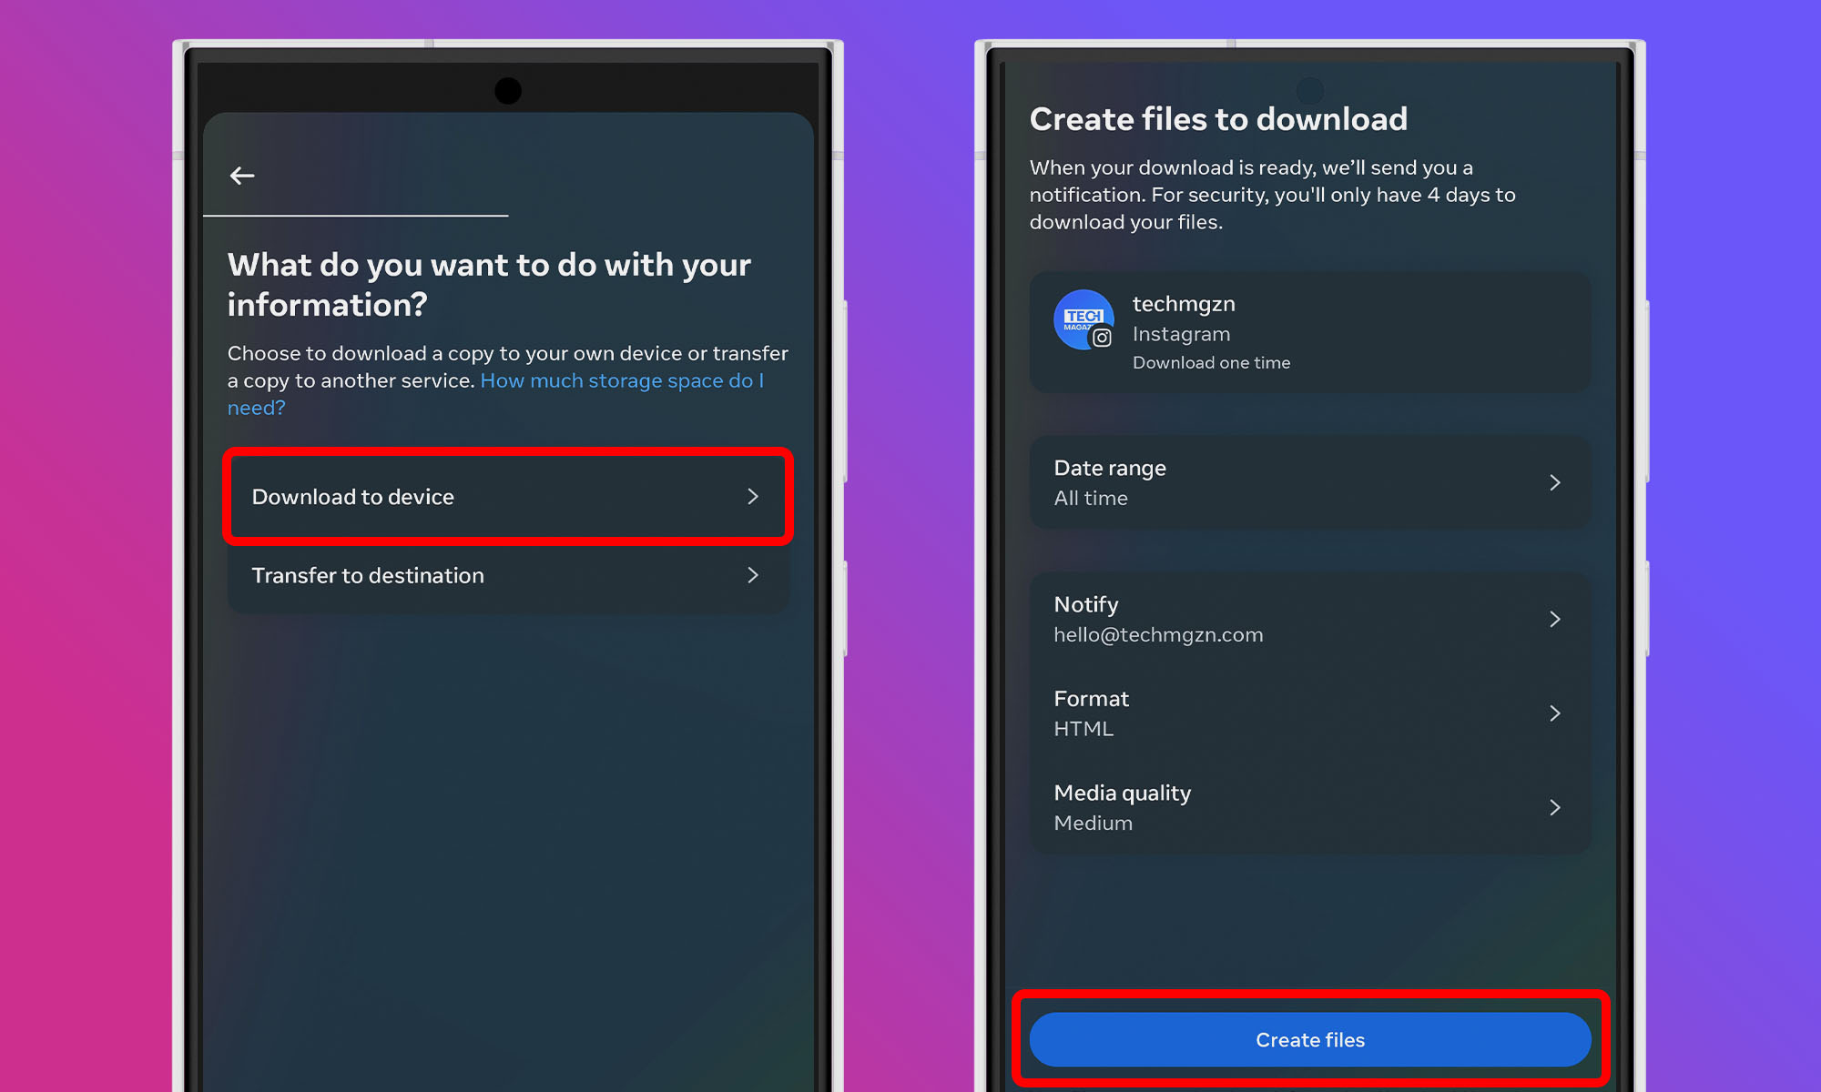
Task: Open chevron next to Transfer to destination
Action: pos(753,575)
